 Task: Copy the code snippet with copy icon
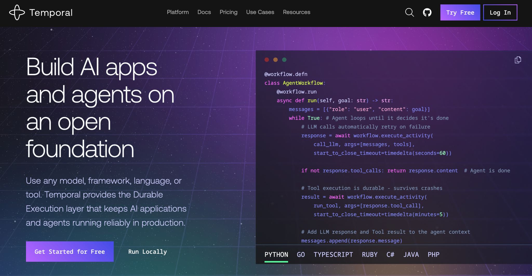click(518, 60)
